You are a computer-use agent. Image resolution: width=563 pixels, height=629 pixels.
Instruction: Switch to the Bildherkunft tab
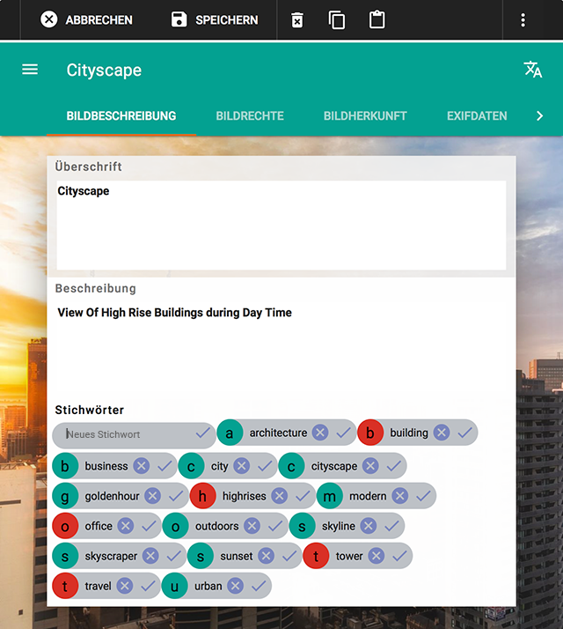tap(365, 116)
